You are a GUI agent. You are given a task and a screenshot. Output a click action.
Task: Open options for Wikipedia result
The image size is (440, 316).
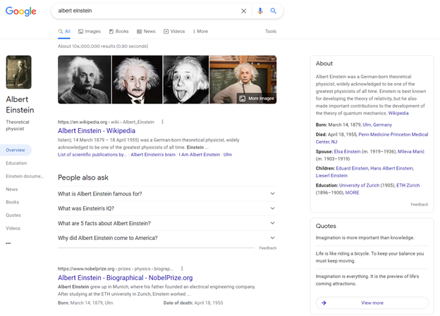point(162,122)
